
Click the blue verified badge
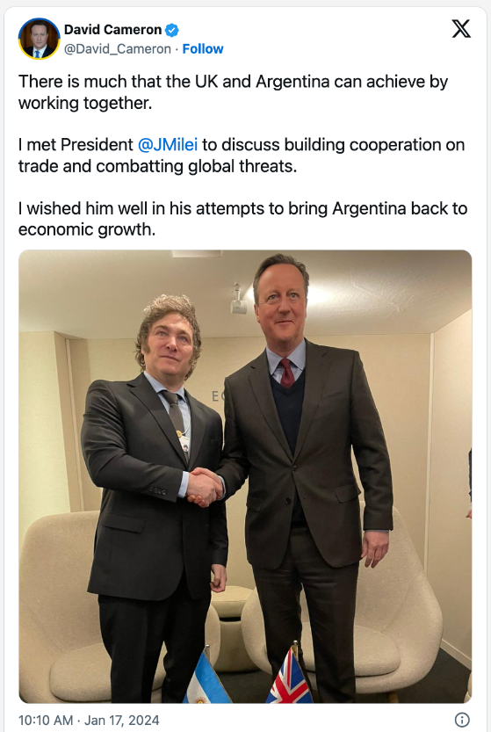tap(172, 30)
